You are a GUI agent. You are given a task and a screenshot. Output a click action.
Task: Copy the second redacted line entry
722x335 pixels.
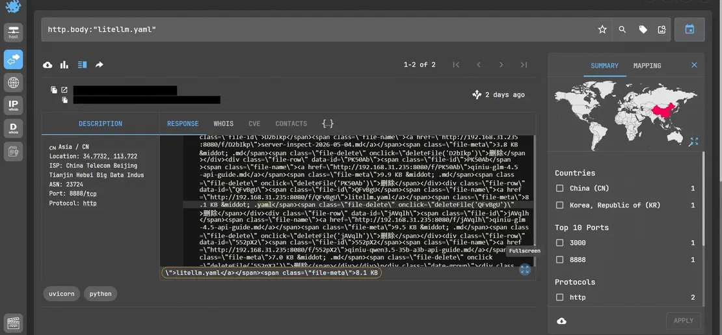click(x=65, y=100)
